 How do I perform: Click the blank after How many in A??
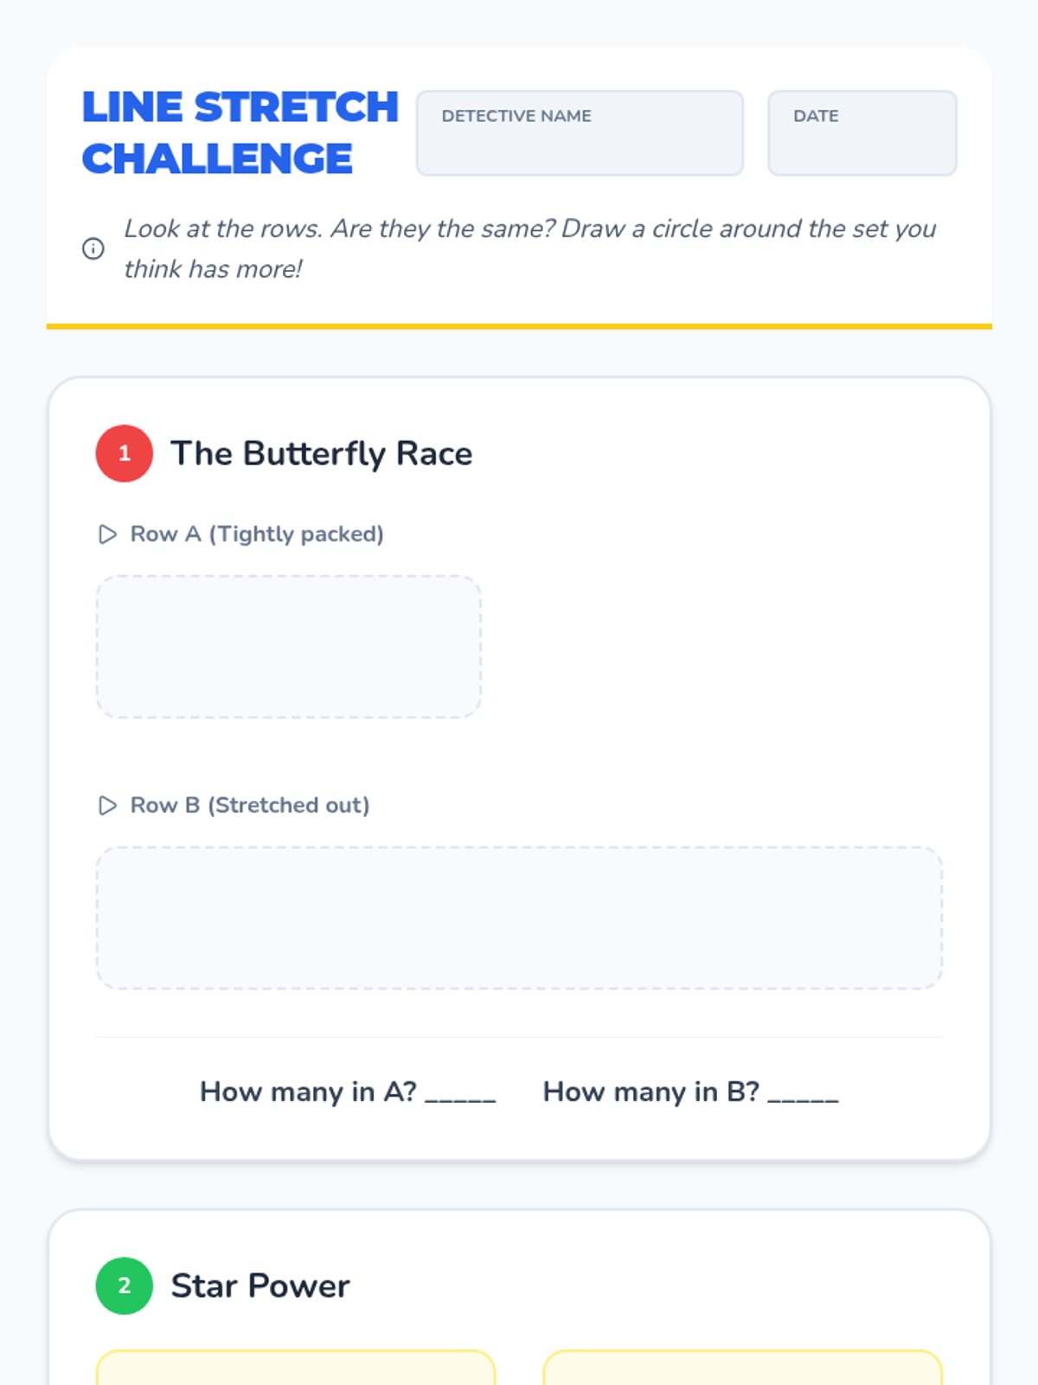point(460,1096)
